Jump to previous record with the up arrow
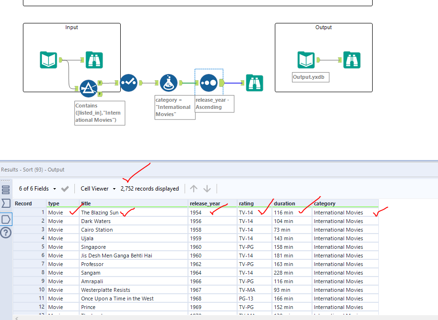Screen dimensions: 438x320 [x=195, y=188]
